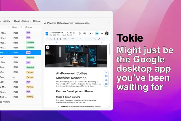Open the Website link at bottom
Image resolution: width=181 pixels, height=121 pixels.
(x=6, y=101)
